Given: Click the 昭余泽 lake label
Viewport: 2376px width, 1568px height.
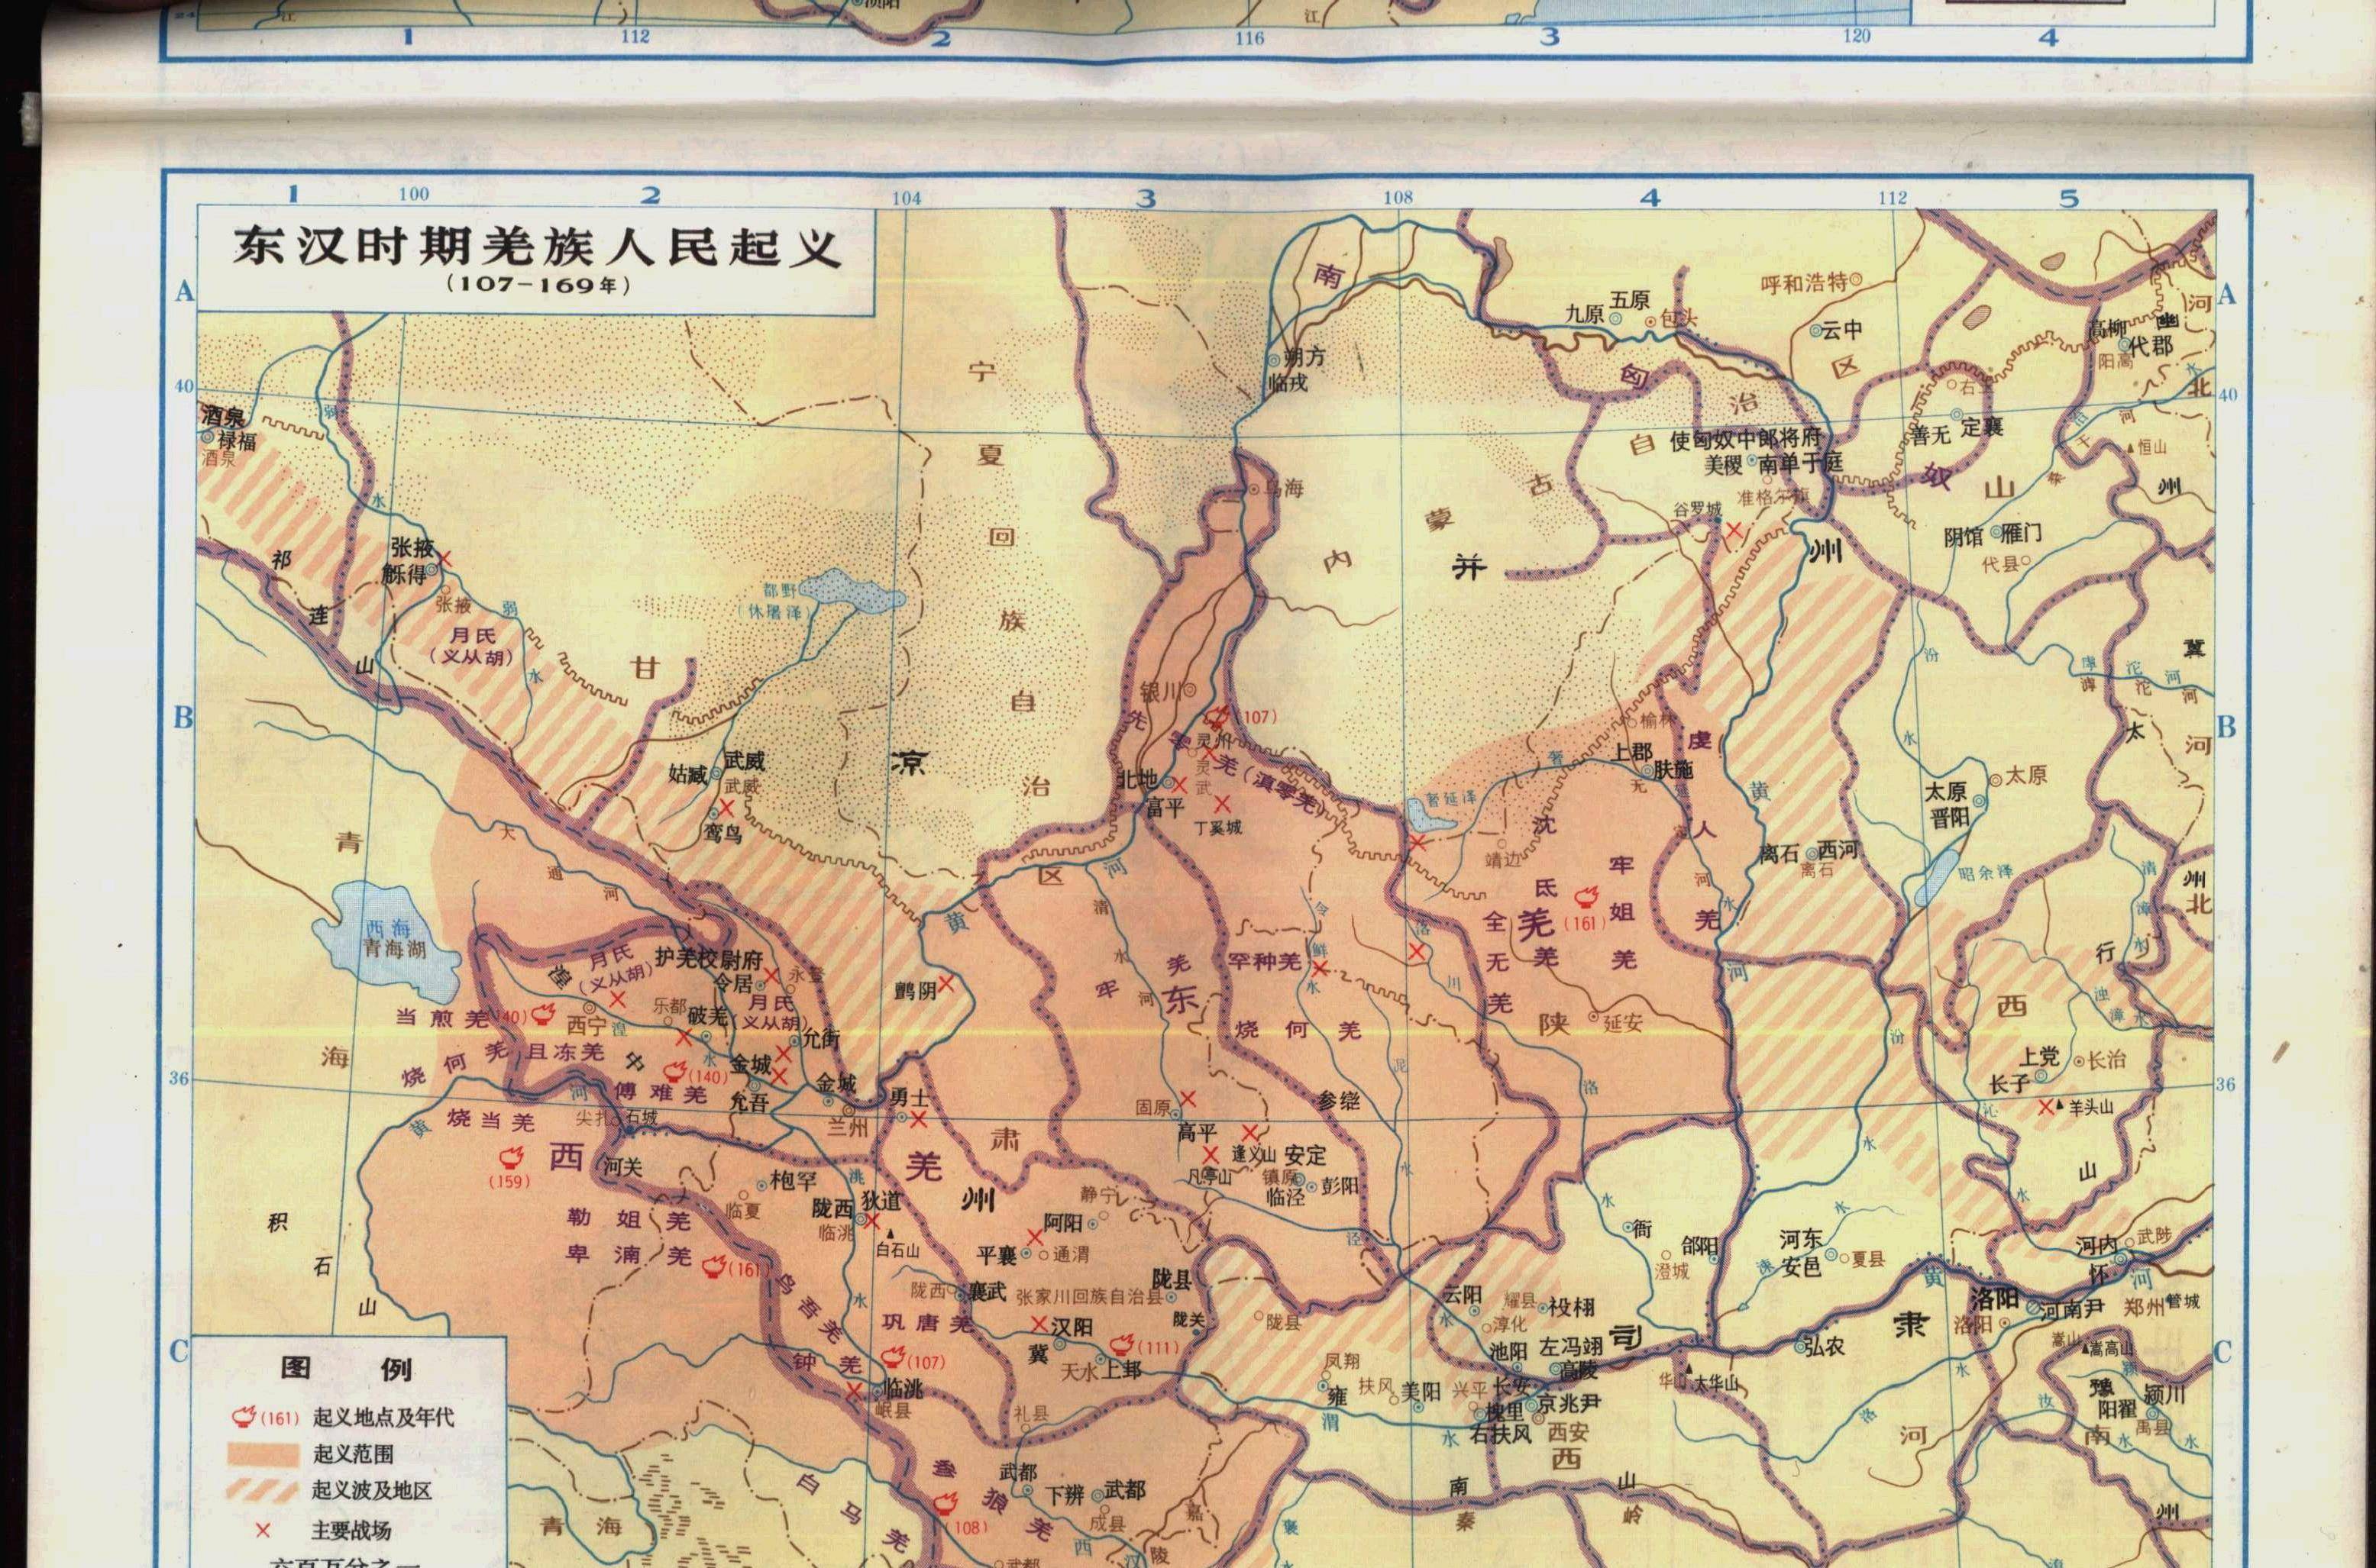Looking at the screenshot, I should point(1986,872).
